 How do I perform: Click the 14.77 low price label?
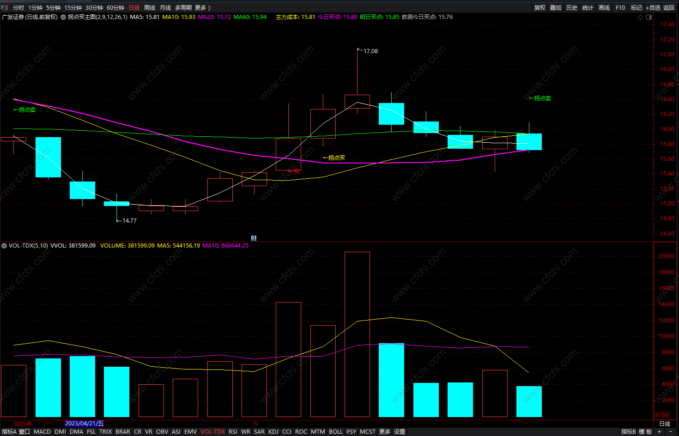[129, 221]
